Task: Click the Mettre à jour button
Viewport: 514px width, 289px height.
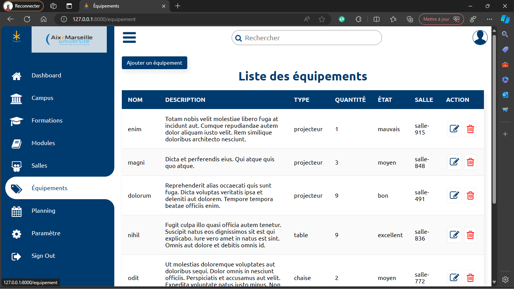Action: pos(441,19)
